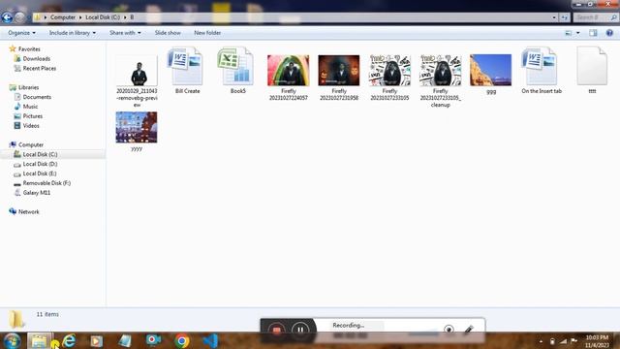Select Libraries in navigation pane
Image resolution: width=620 pixels, height=349 pixels.
pyautogui.click(x=28, y=87)
